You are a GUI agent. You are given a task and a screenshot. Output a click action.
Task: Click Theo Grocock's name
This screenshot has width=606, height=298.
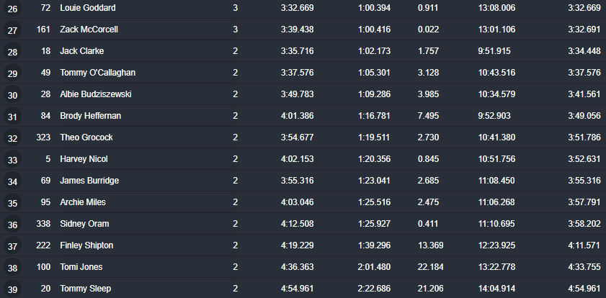86,137
